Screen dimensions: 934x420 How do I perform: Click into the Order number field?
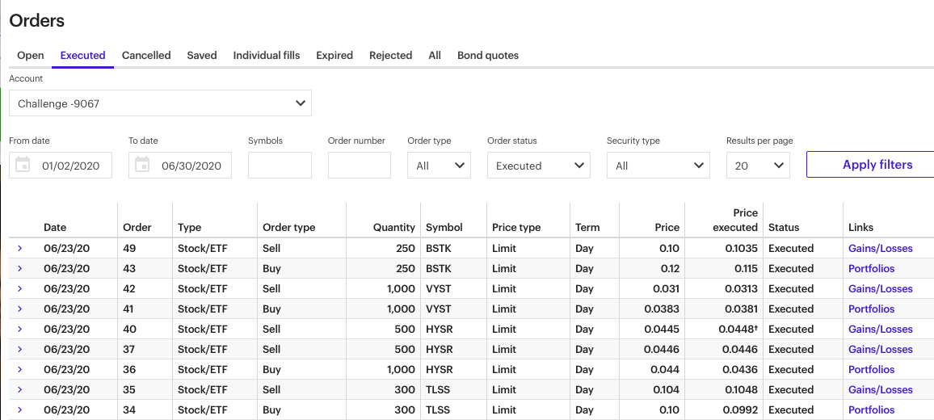359,166
